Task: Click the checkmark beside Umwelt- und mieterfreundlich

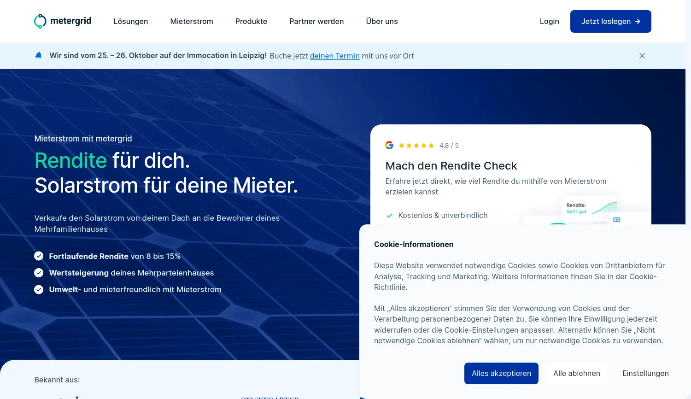Action: 39,289
